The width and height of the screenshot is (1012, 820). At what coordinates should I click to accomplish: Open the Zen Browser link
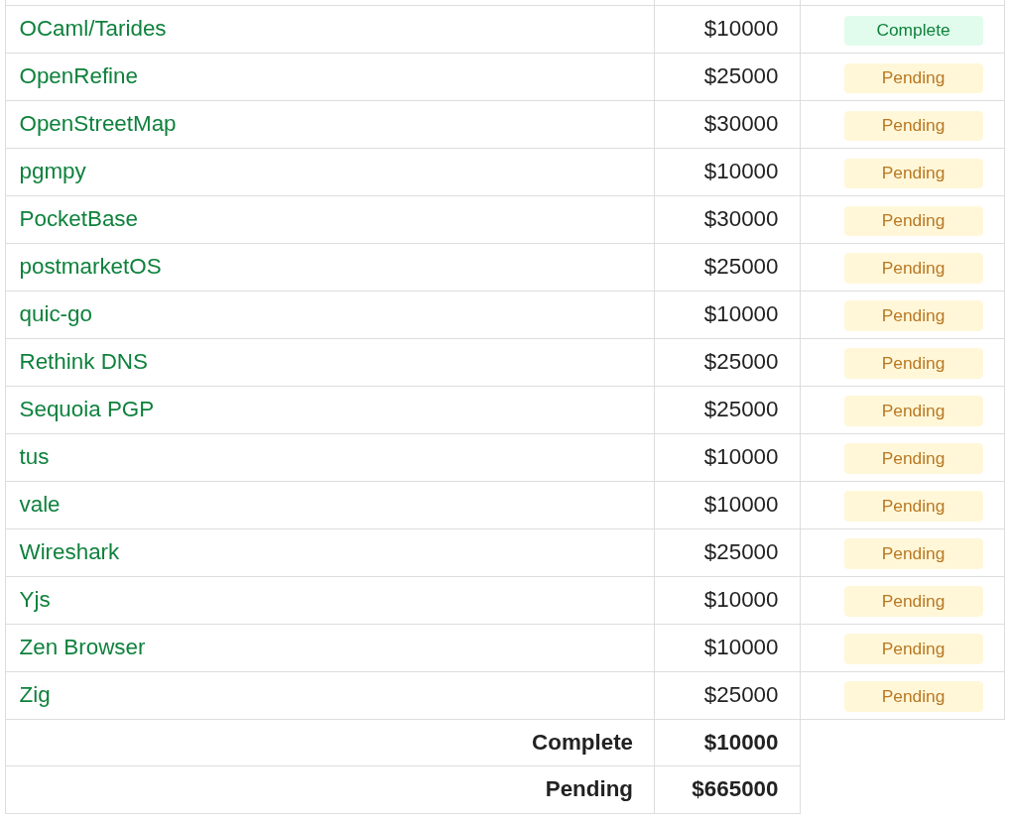coord(82,647)
